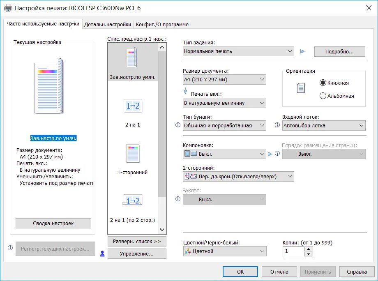
Task: Click the blue down arrow above Печать вкл.
Action: click(185, 91)
